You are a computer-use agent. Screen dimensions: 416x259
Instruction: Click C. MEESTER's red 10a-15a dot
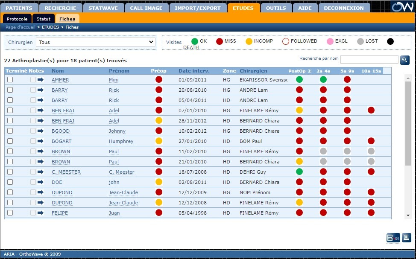coord(371,172)
